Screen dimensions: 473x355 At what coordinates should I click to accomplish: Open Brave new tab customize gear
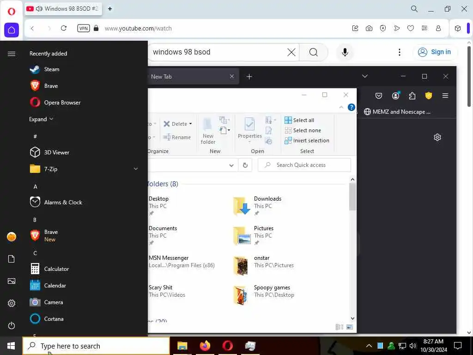(437, 137)
